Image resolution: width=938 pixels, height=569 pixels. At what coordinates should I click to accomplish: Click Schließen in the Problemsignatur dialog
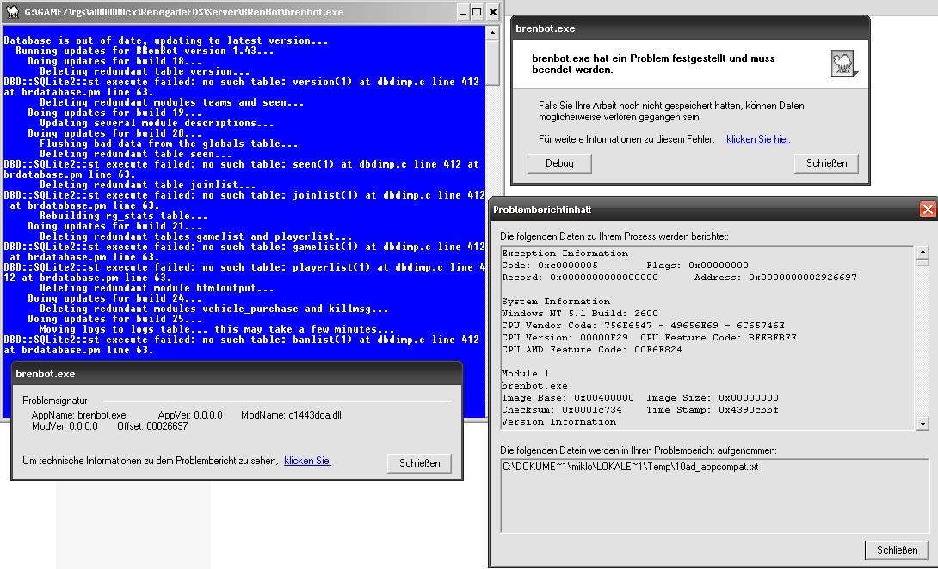419,462
